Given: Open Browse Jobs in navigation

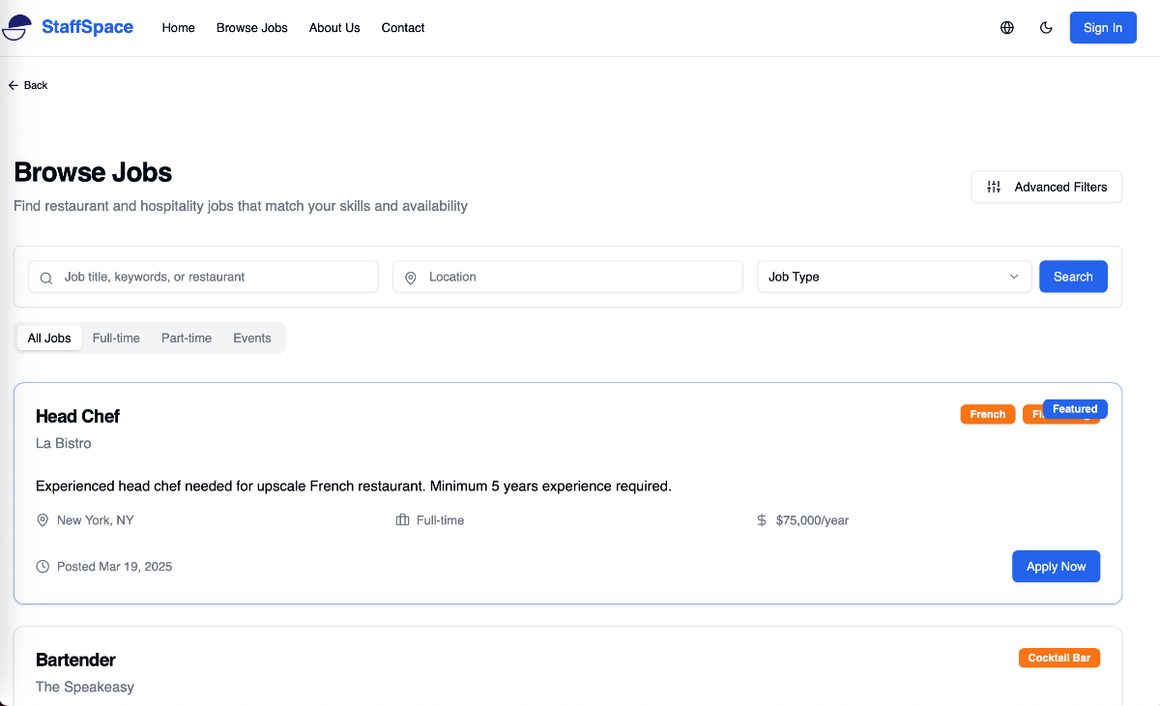Looking at the screenshot, I should (x=252, y=28).
